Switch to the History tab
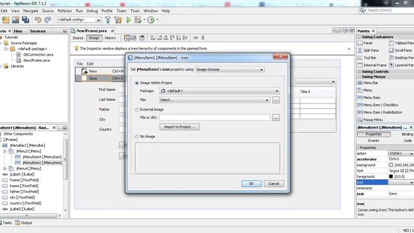Viewport: 414px width, 233px height. (111, 38)
